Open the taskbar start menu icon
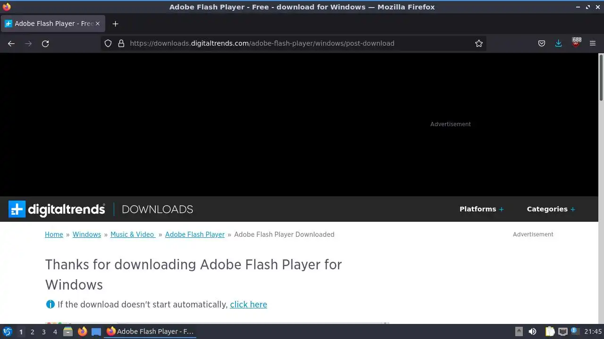Screen dimensions: 604x339 point(8,331)
